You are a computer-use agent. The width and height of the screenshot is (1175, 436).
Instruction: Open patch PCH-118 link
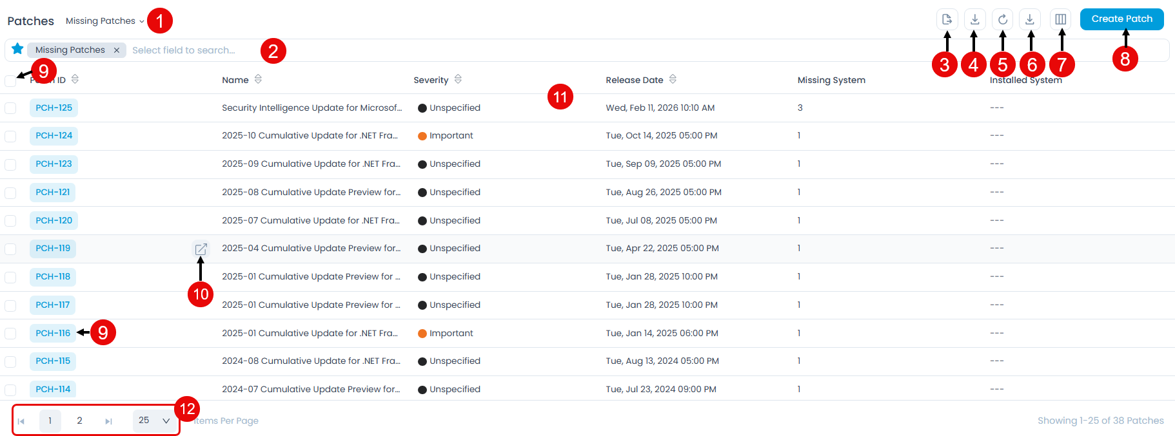(x=53, y=276)
